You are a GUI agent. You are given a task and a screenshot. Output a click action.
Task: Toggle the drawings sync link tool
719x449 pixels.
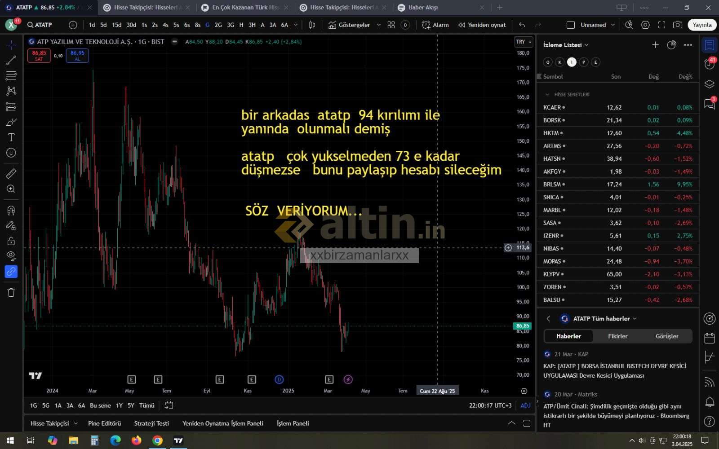(11, 272)
